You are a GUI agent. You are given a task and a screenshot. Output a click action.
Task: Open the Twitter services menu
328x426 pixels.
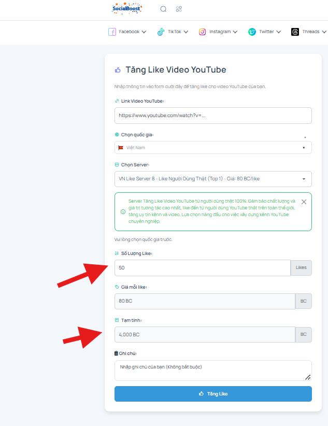click(264, 32)
